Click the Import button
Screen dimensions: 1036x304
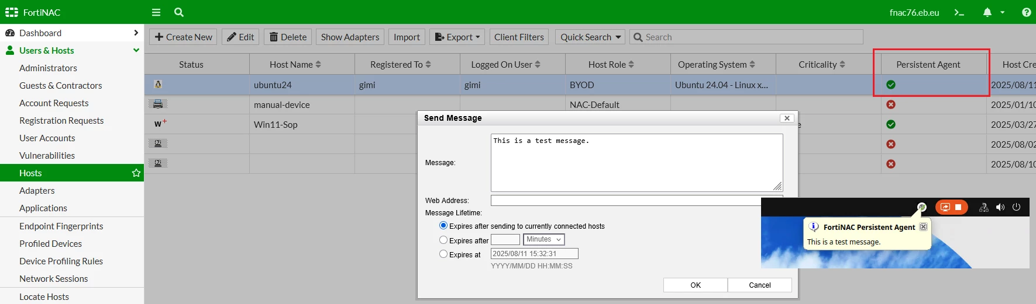(x=407, y=37)
